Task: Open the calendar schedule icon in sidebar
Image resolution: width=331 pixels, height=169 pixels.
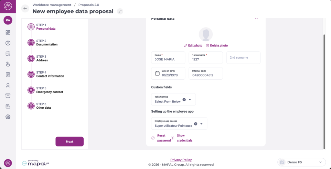Action: [x=8, y=54]
